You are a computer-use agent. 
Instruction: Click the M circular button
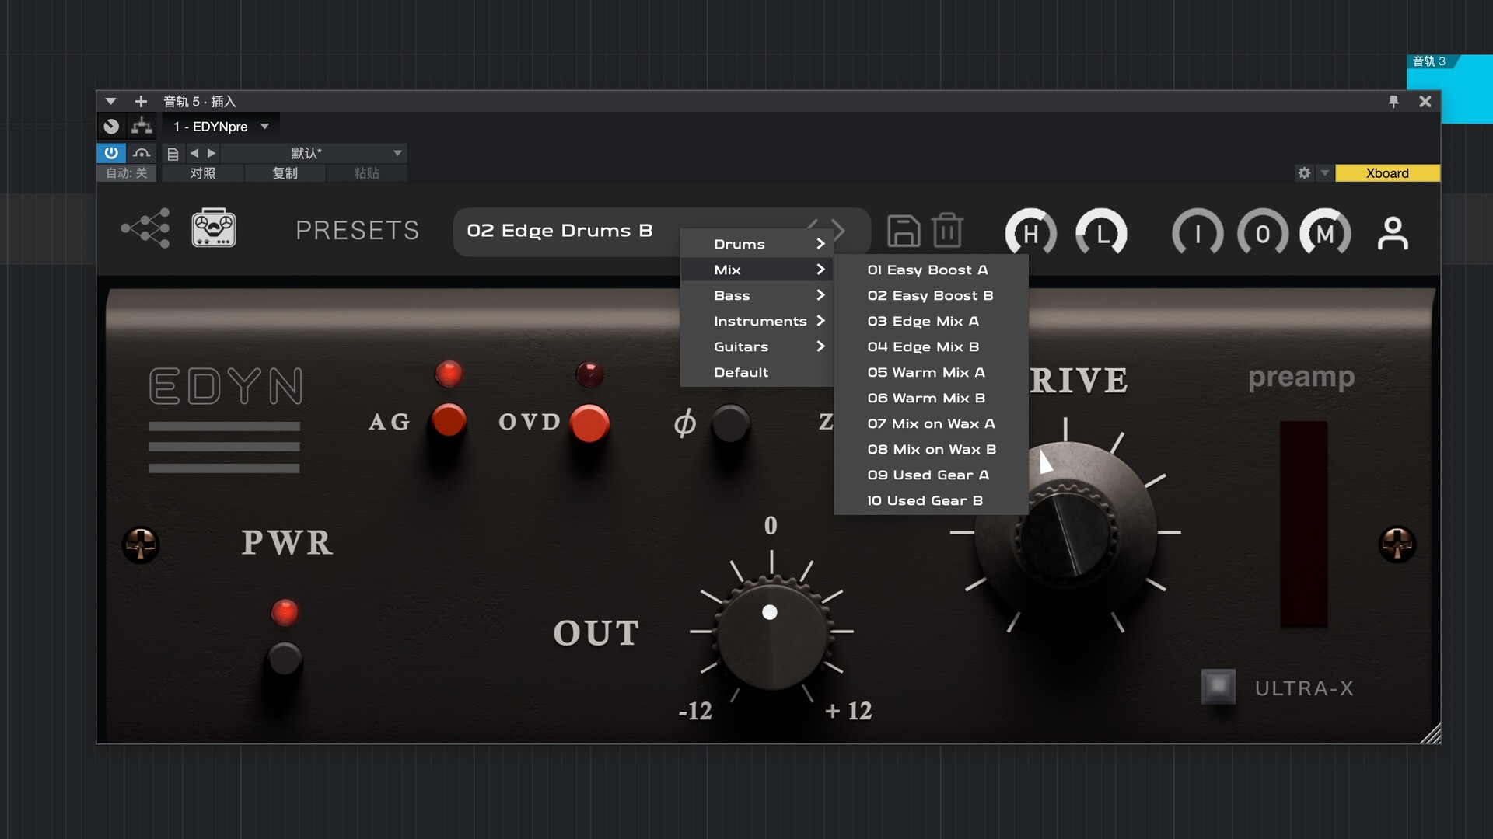(x=1326, y=233)
